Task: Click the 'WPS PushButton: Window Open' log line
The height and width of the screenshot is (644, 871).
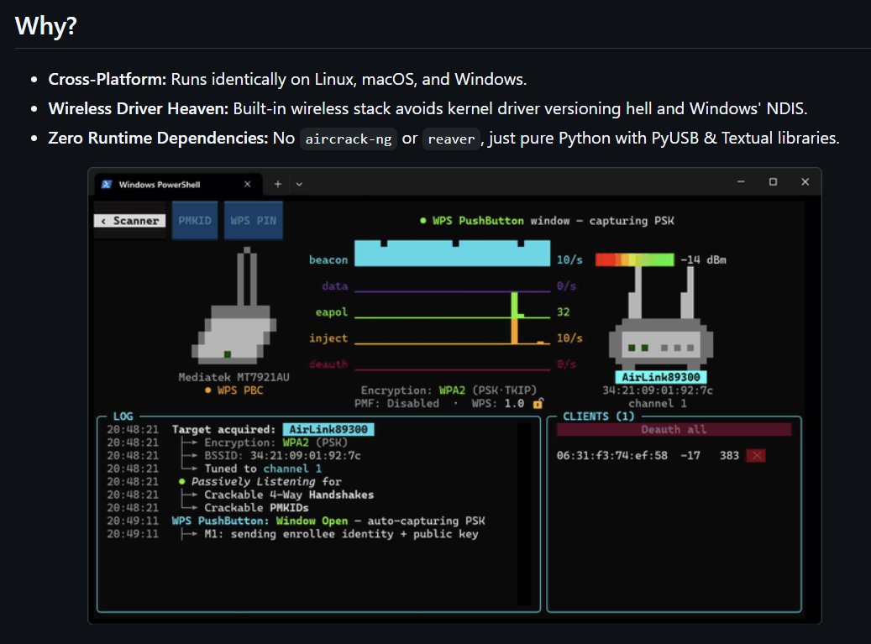Action: pyautogui.click(x=328, y=521)
